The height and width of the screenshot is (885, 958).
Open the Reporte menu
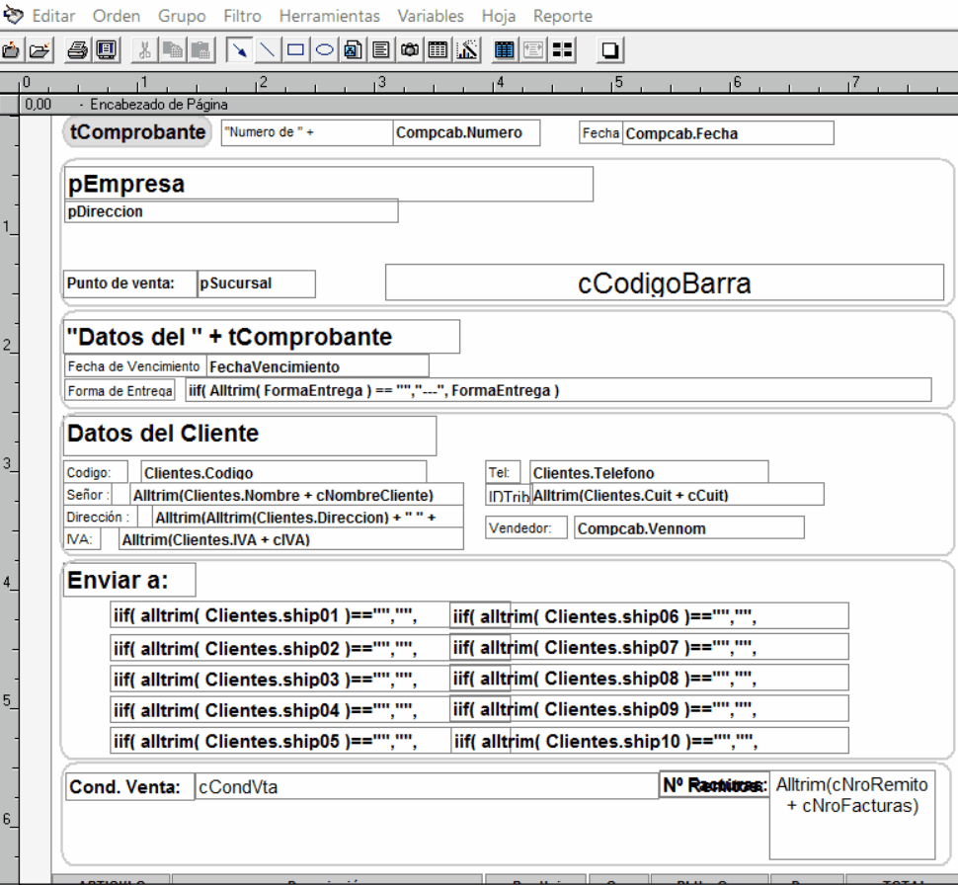coord(563,16)
